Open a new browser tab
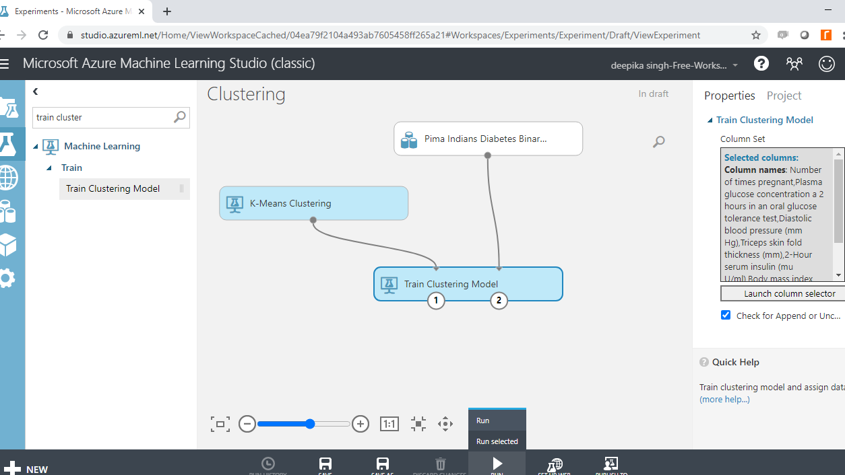845x475 pixels. [167, 11]
